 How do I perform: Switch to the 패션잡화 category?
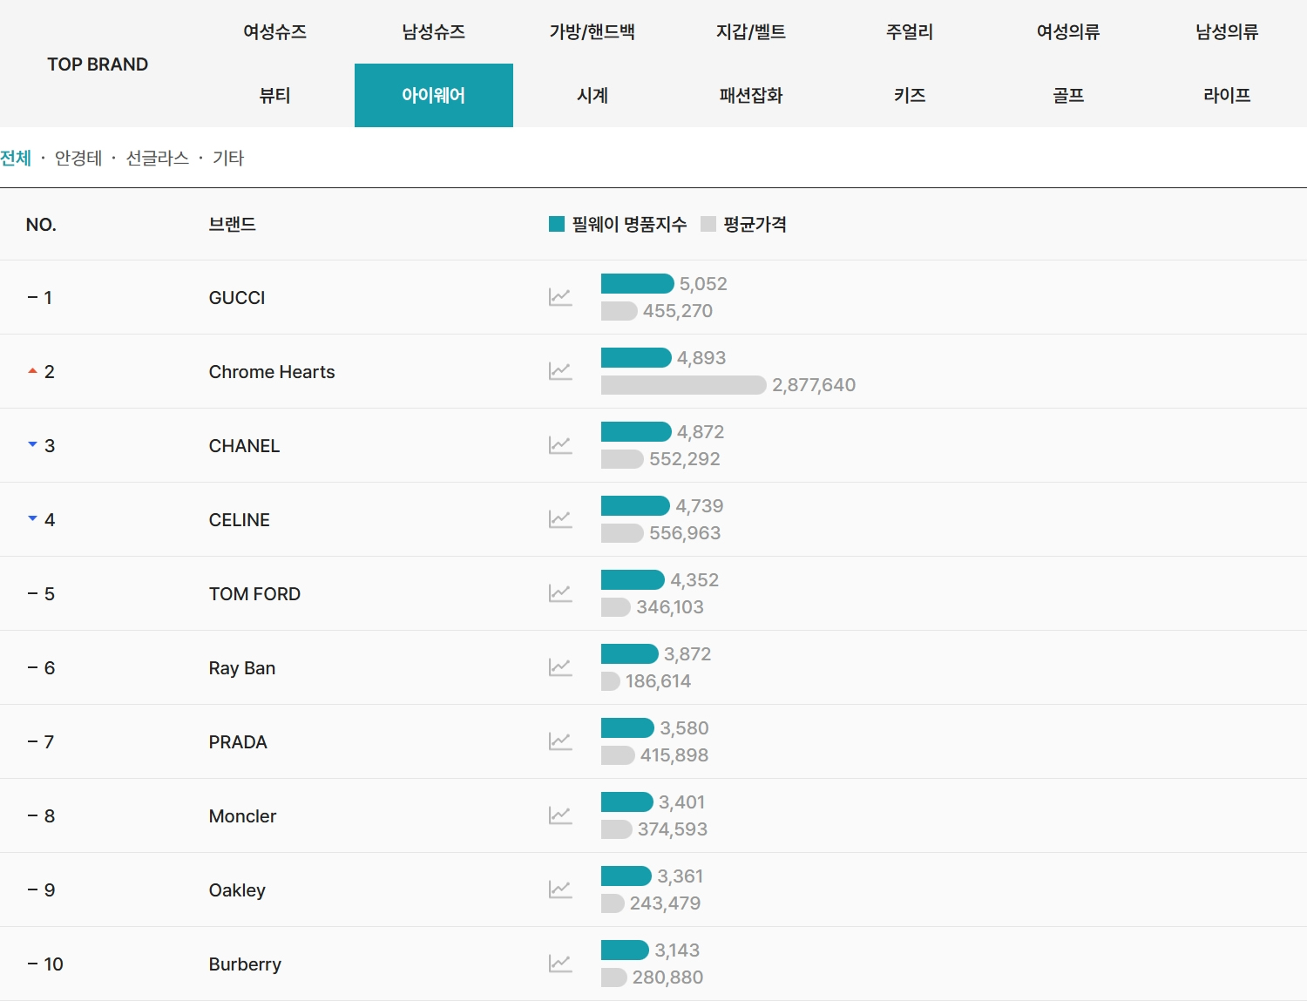click(751, 95)
